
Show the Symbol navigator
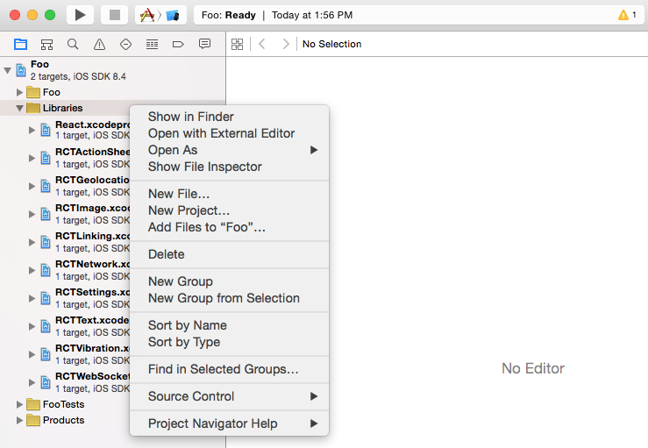click(46, 44)
